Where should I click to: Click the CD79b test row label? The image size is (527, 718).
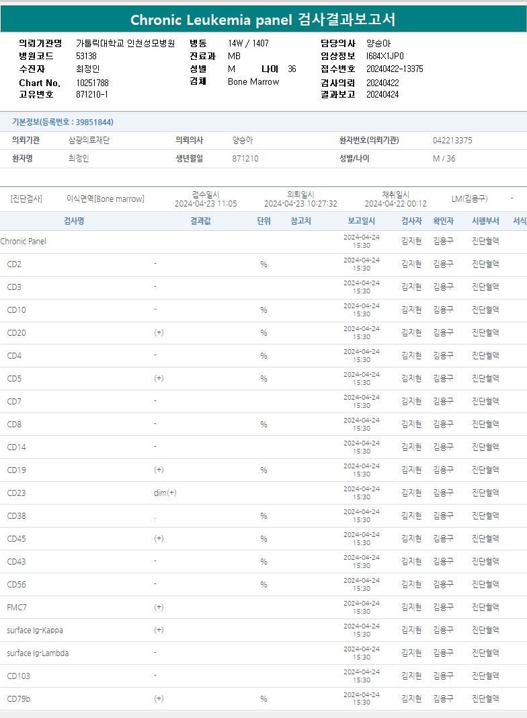coord(19,699)
